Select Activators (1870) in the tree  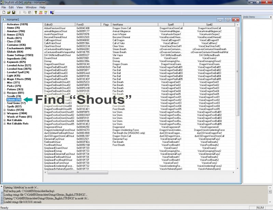[x=17, y=24]
